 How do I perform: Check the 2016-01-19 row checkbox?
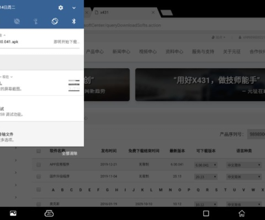click(x=39, y=204)
